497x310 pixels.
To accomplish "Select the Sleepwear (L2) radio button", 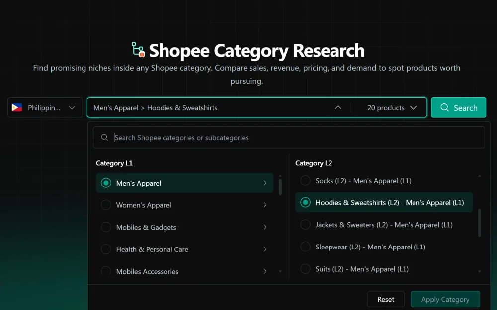I will [305, 247].
